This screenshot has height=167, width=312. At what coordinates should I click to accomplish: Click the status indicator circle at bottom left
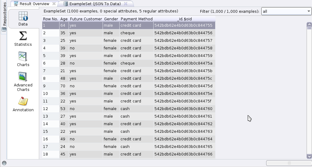[x=4, y=163]
